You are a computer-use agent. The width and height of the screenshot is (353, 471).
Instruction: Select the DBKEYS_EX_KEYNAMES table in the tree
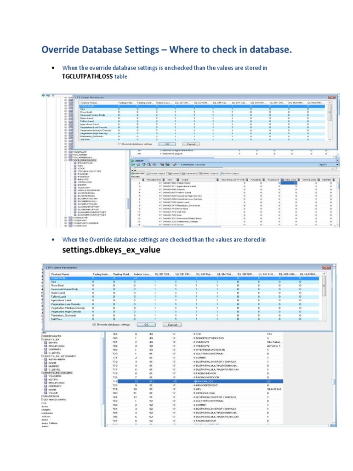[59, 356]
